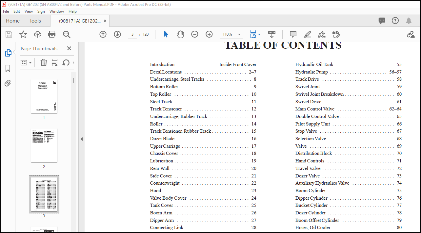Click the page number input field

[132, 34]
